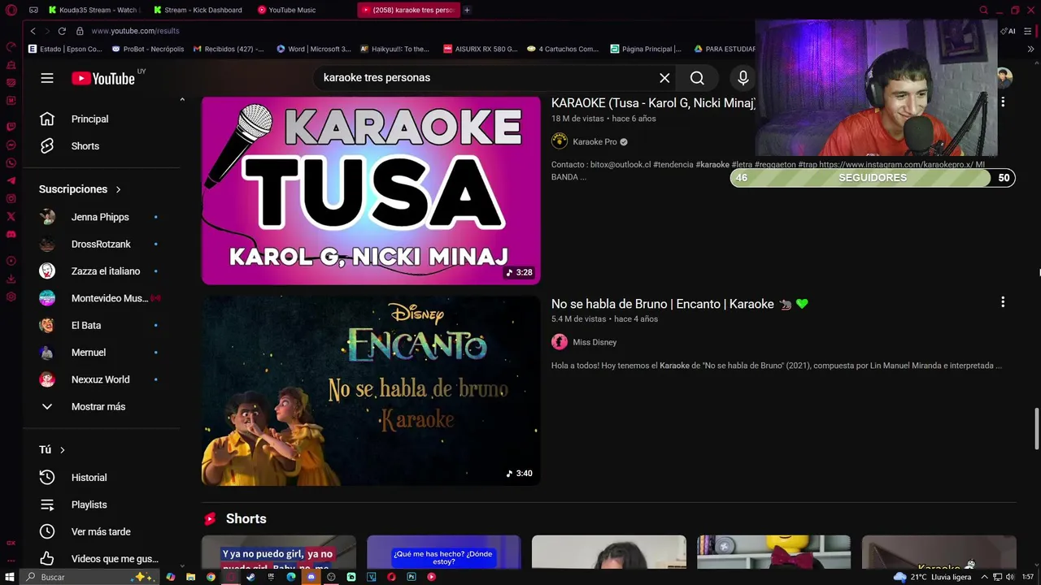Open PARA ESTUDIAR Drive bookmark
Image resolution: width=1041 pixels, height=585 pixels.
(725, 49)
